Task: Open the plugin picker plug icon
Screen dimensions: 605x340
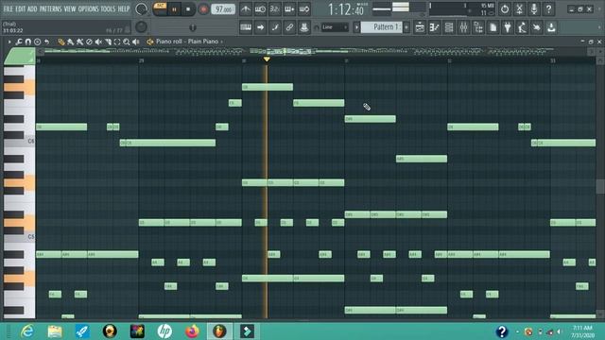Action: coord(508,27)
